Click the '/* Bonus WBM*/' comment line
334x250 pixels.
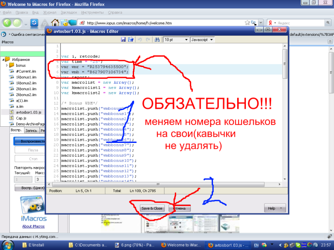click(79, 103)
